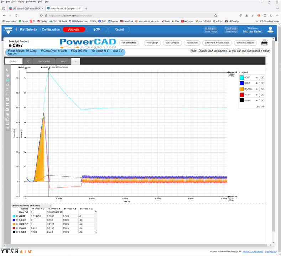Toggle VOUT visibility eye in legend
This screenshot has width=281, height=256.
pyautogui.click(x=257, y=78)
